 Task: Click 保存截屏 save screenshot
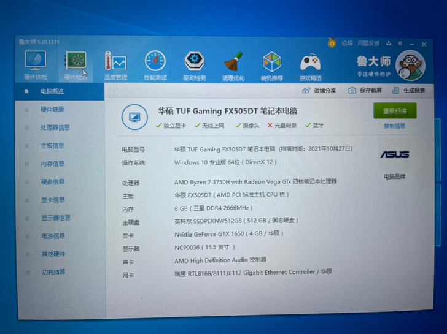point(365,91)
